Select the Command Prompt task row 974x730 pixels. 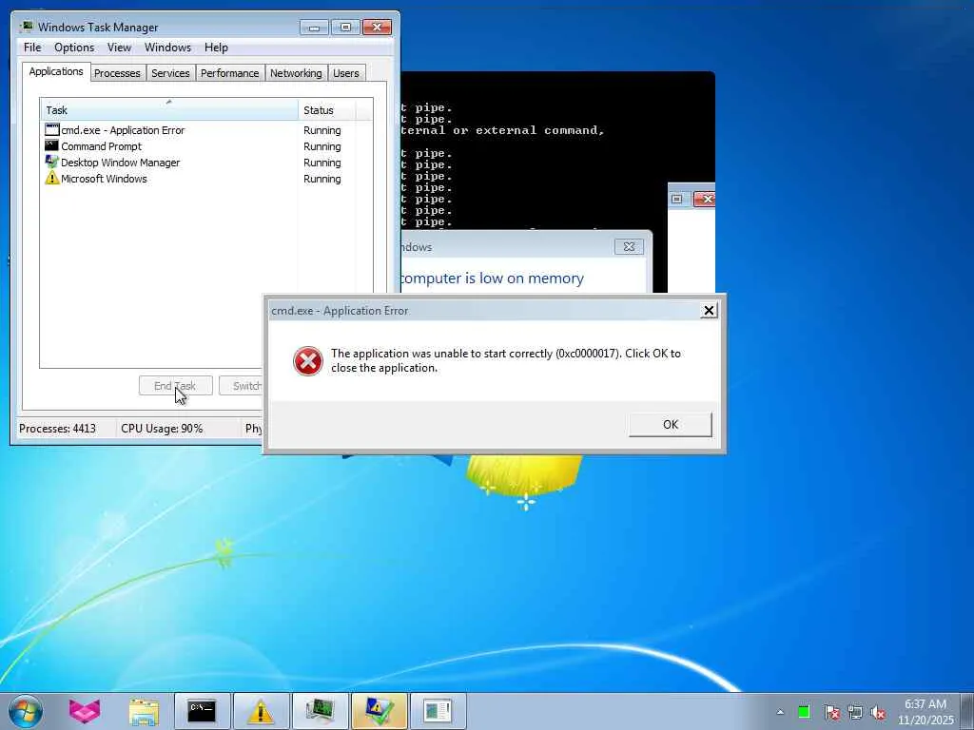click(x=206, y=146)
